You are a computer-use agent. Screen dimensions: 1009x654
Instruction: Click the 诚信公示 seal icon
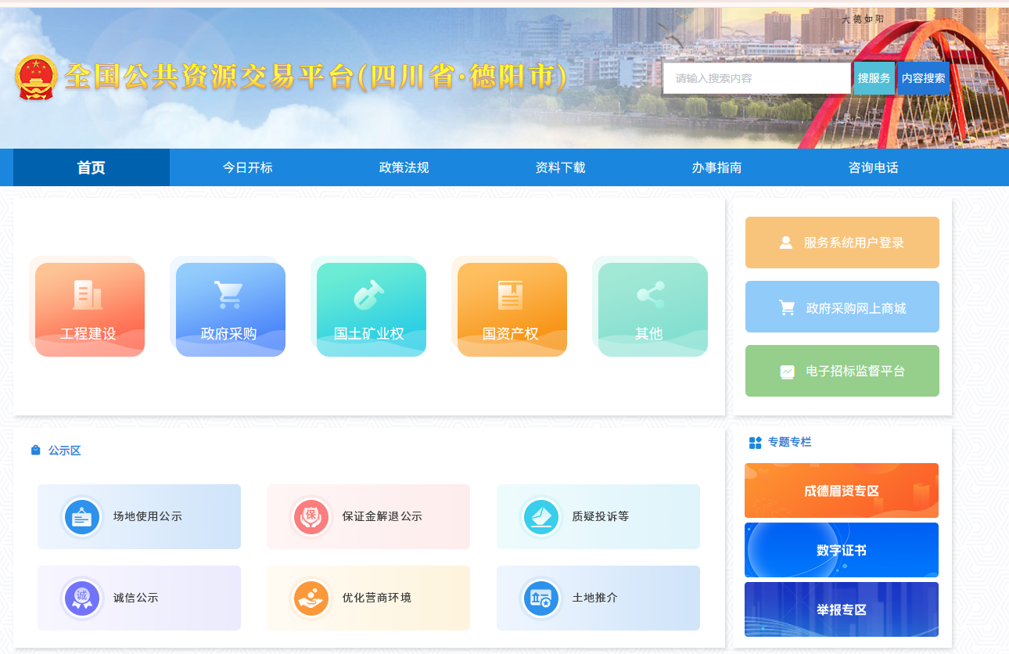pos(82,598)
